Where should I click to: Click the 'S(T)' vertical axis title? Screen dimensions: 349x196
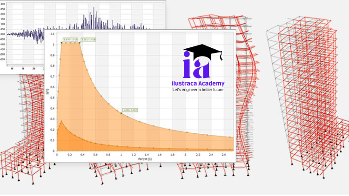pos(47,91)
